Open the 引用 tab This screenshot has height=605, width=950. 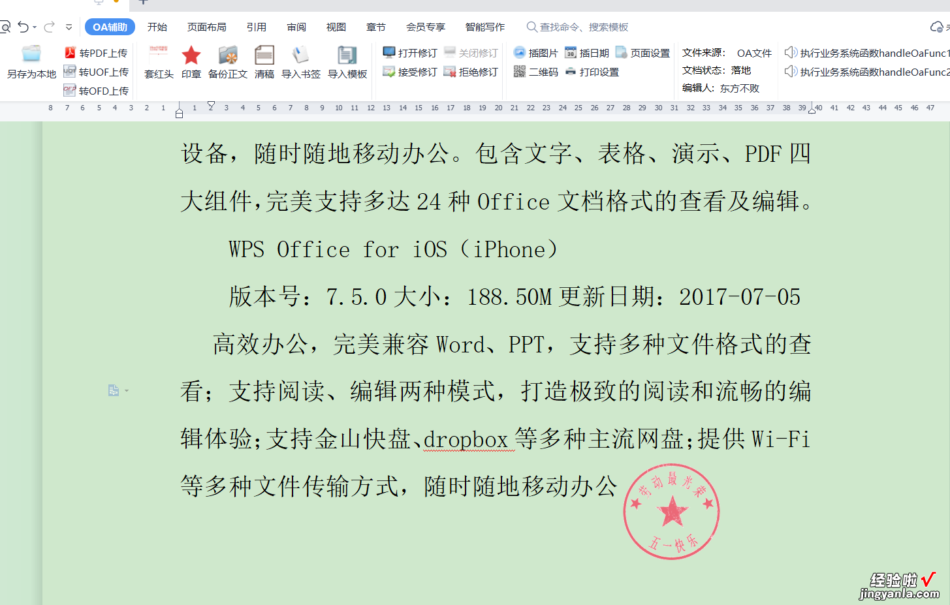pyautogui.click(x=257, y=27)
